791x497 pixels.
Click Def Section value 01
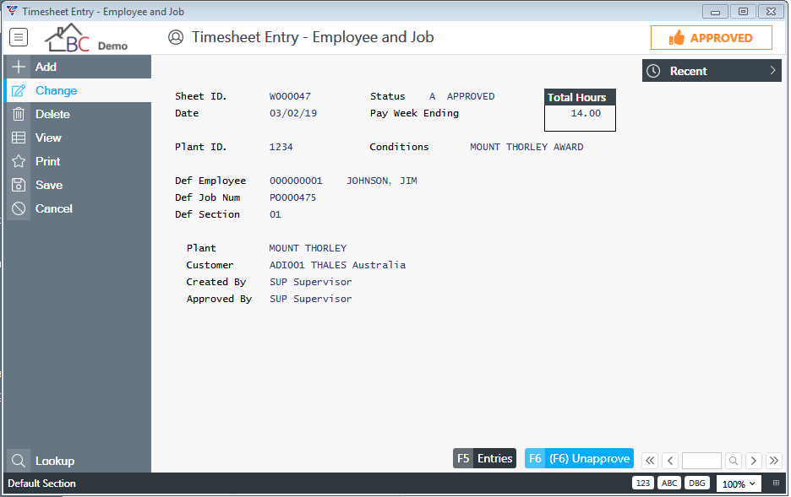tap(275, 214)
